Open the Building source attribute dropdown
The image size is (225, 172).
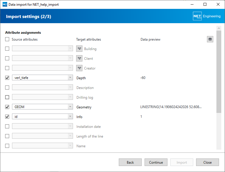[x=42, y=48]
